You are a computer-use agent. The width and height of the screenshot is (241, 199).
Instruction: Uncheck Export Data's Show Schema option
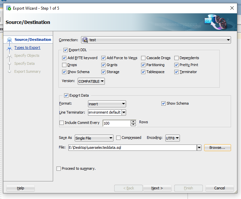tap(163, 104)
